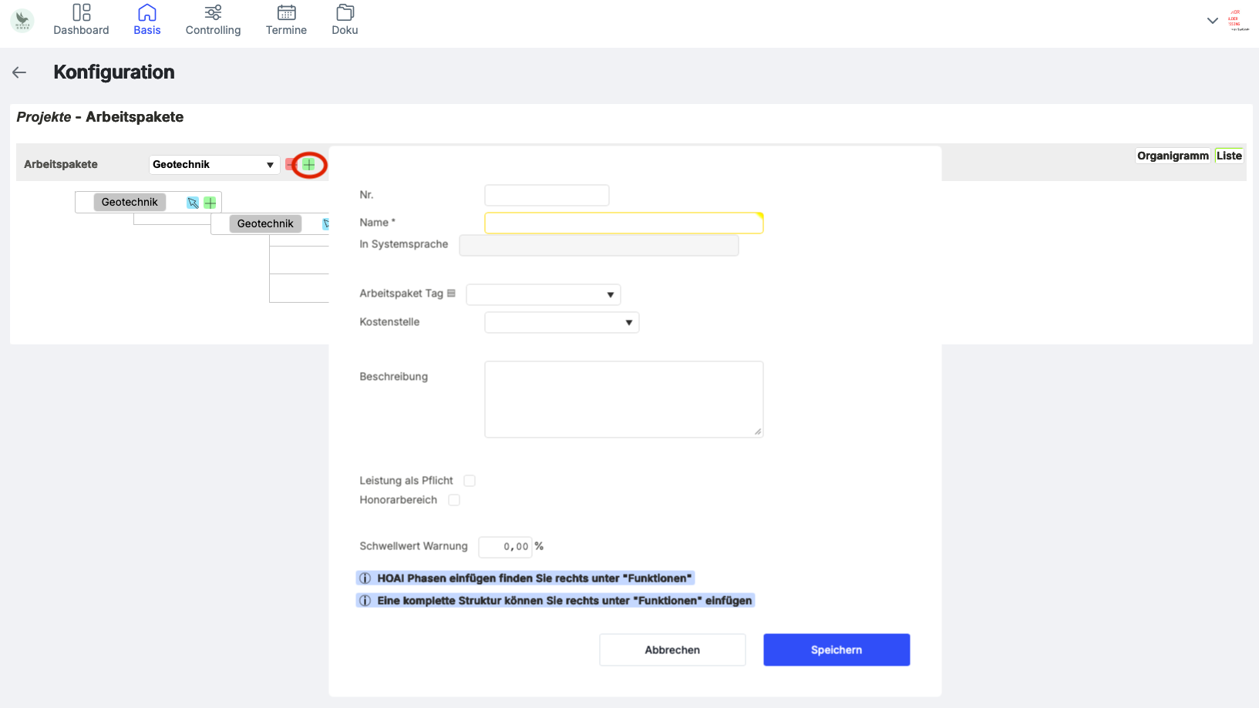Go to the Controlling module
Screen dimensions: 1259x708
coord(213,20)
